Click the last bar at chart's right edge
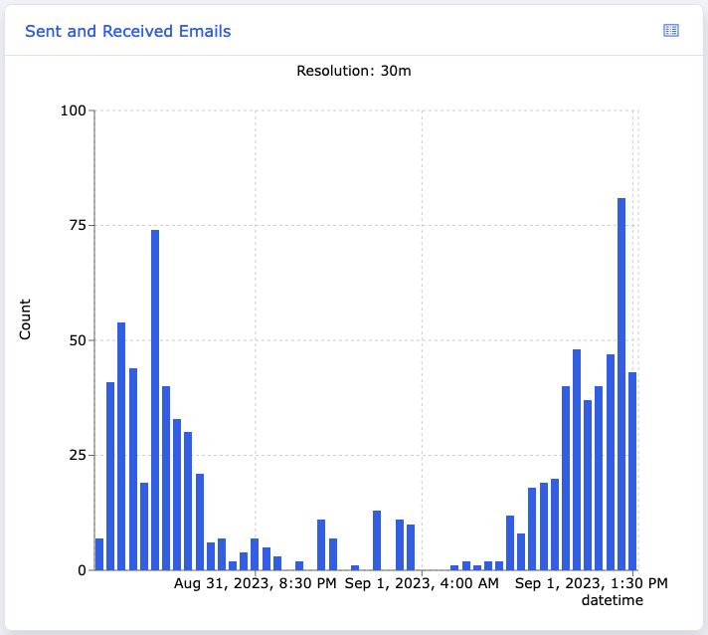 coord(632,471)
